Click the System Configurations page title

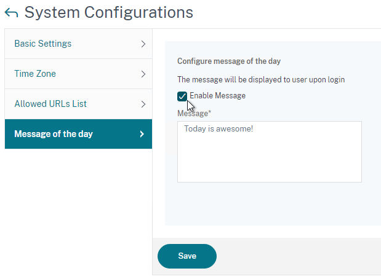pos(108,13)
